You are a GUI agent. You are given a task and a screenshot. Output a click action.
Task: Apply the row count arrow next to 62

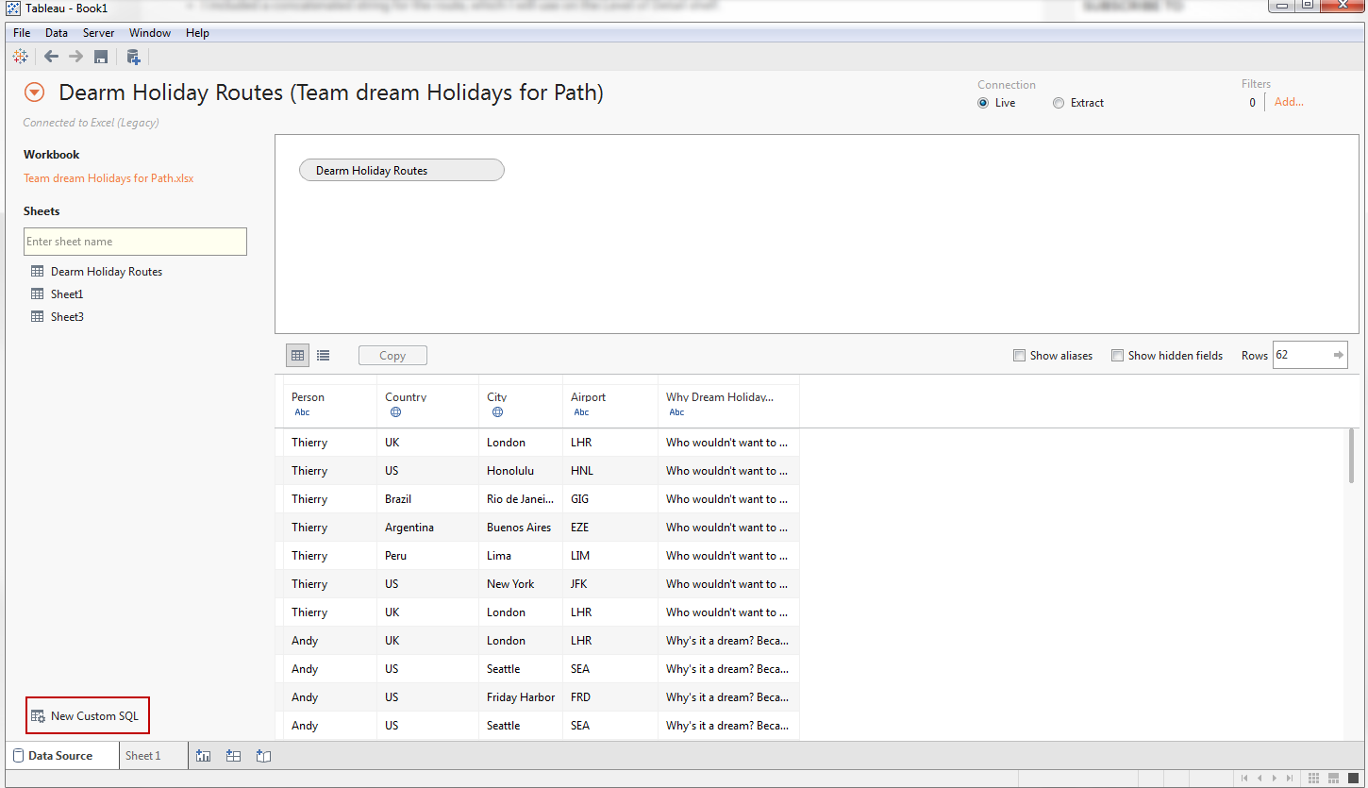pos(1338,355)
